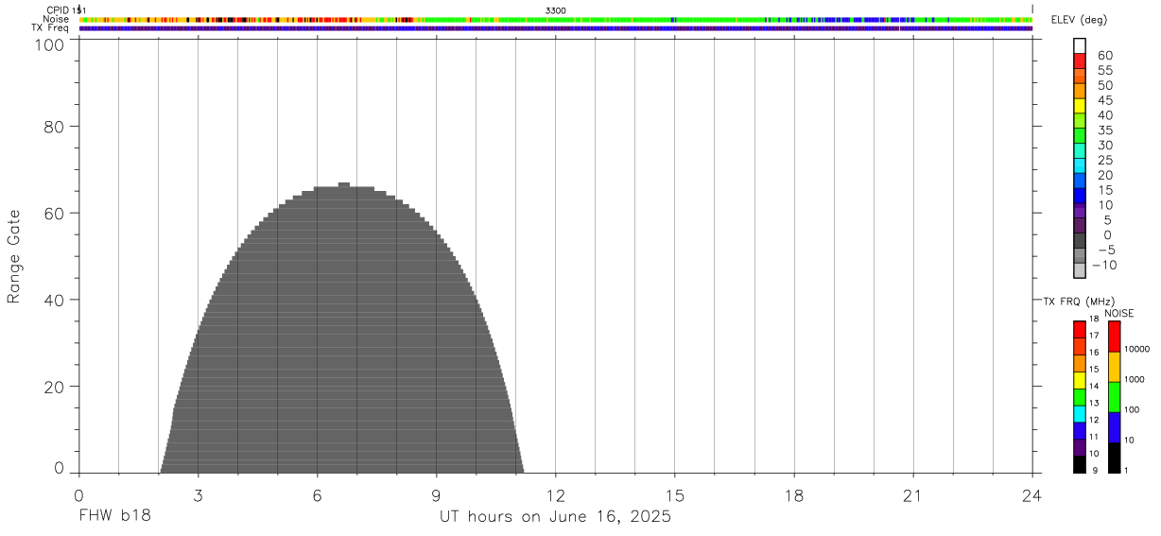
Task: Click the '100' range gate tick label
Action: pyautogui.click(x=47, y=43)
